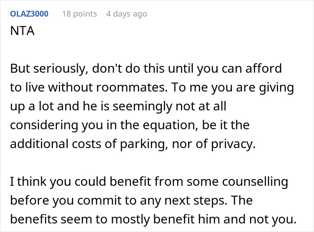Open the OLAZ3000 user profile link
This screenshot has height=232, width=314.
pos(29,14)
